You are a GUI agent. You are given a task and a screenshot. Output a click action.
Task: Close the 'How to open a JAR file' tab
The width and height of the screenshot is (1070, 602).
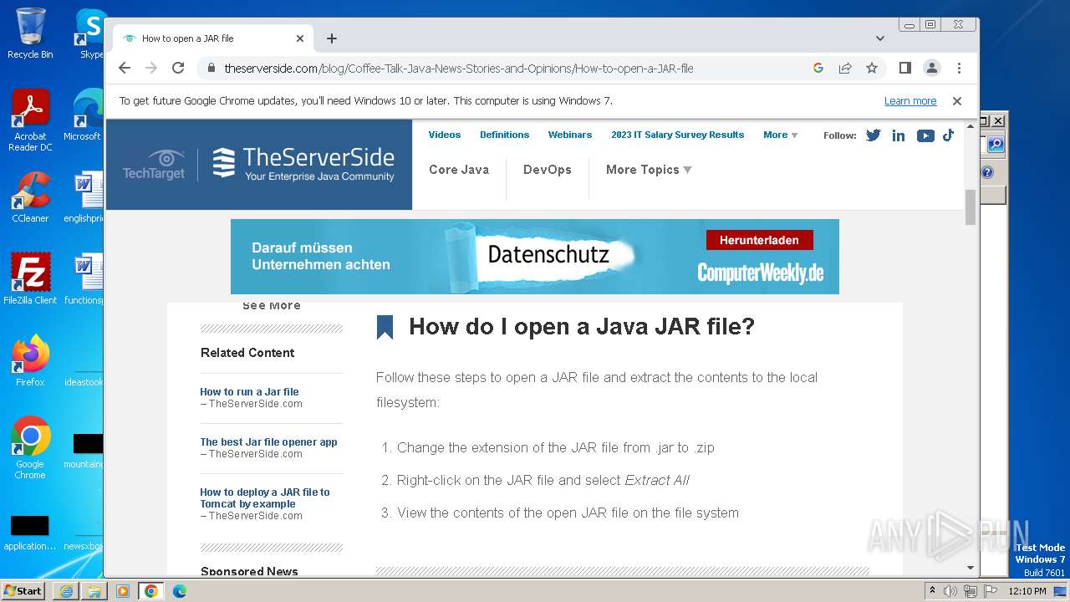pos(300,38)
